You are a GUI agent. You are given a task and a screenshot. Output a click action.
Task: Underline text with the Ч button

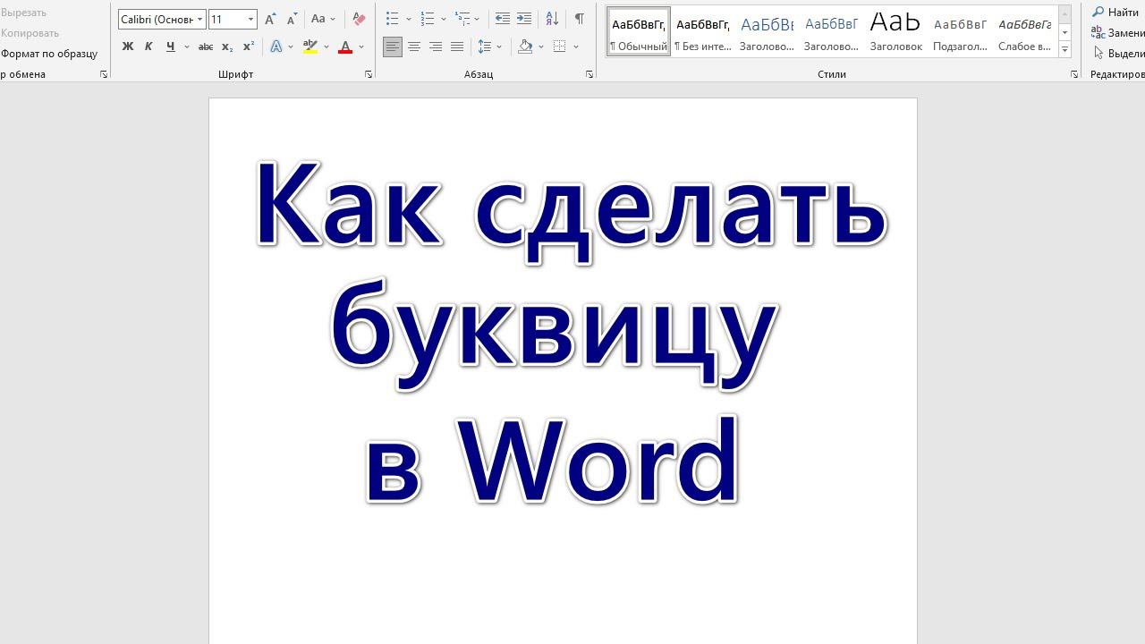170,47
